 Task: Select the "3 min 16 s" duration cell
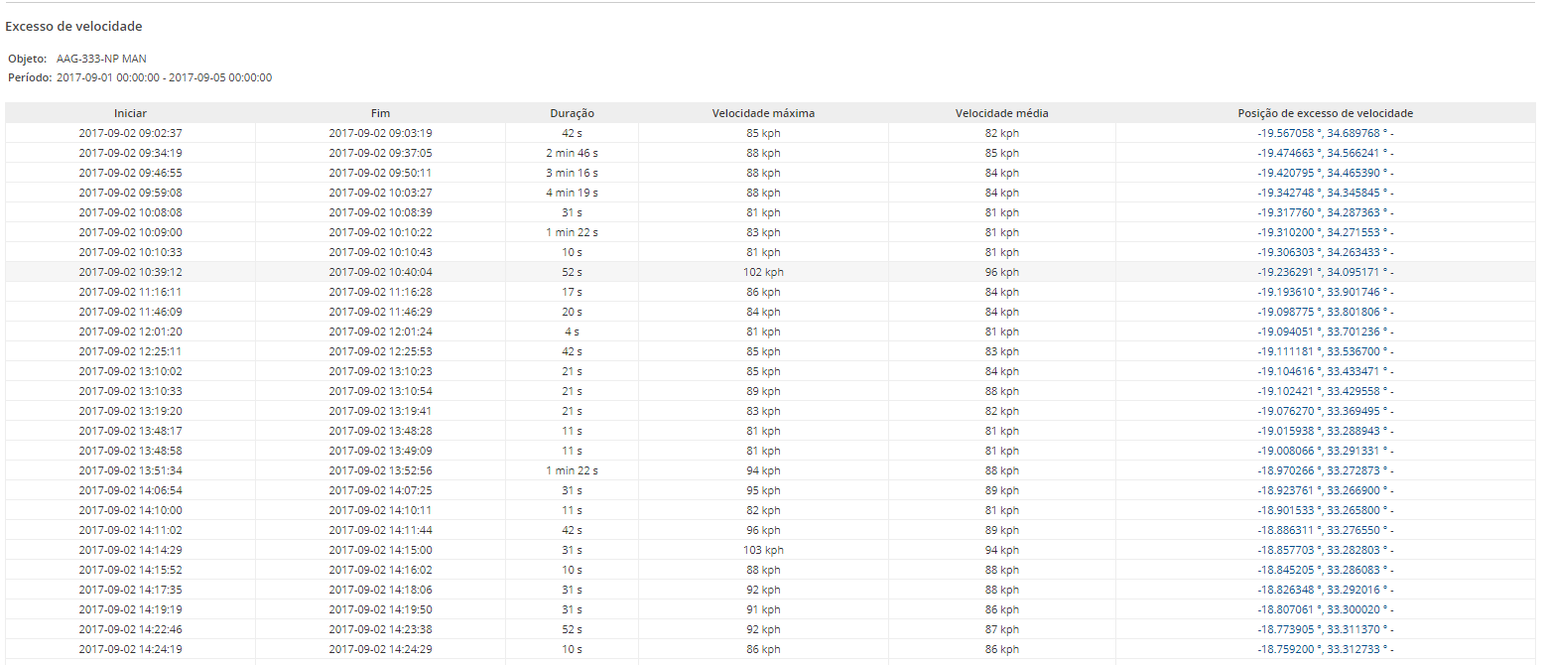pyautogui.click(x=572, y=173)
